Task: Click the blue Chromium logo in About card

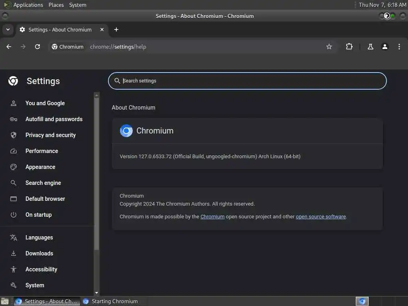Action: click(126, 131)
